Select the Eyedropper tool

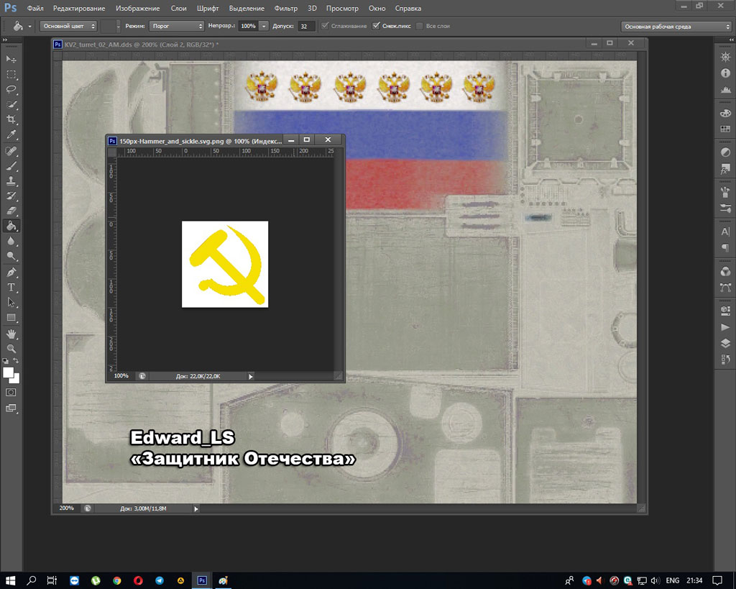point(11,134)
